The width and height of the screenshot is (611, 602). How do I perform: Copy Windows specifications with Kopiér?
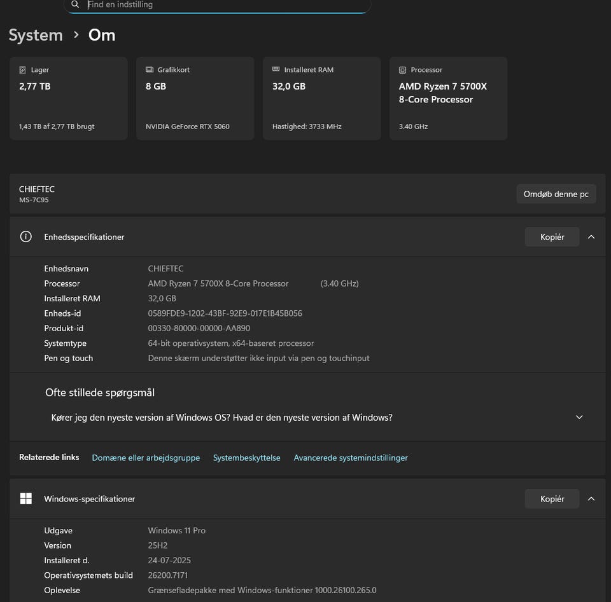[x=552, y=499]
